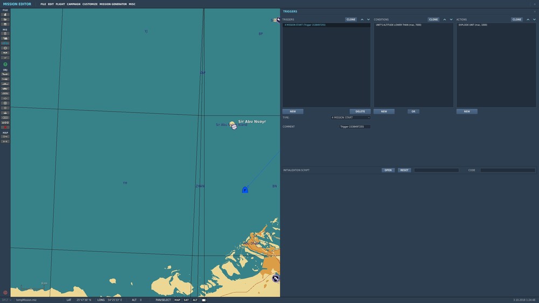Open the trigger TYPE dropdown
The image size is (539, 303).
[x=351, y=118]
